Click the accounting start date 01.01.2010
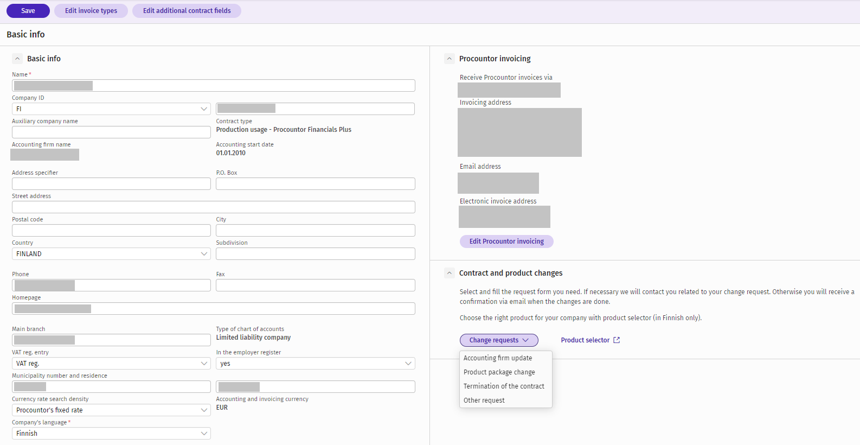Screen dimensions: 860x445 [x=231, y=153]
